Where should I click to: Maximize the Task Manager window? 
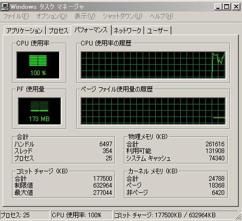coord(226,7)
